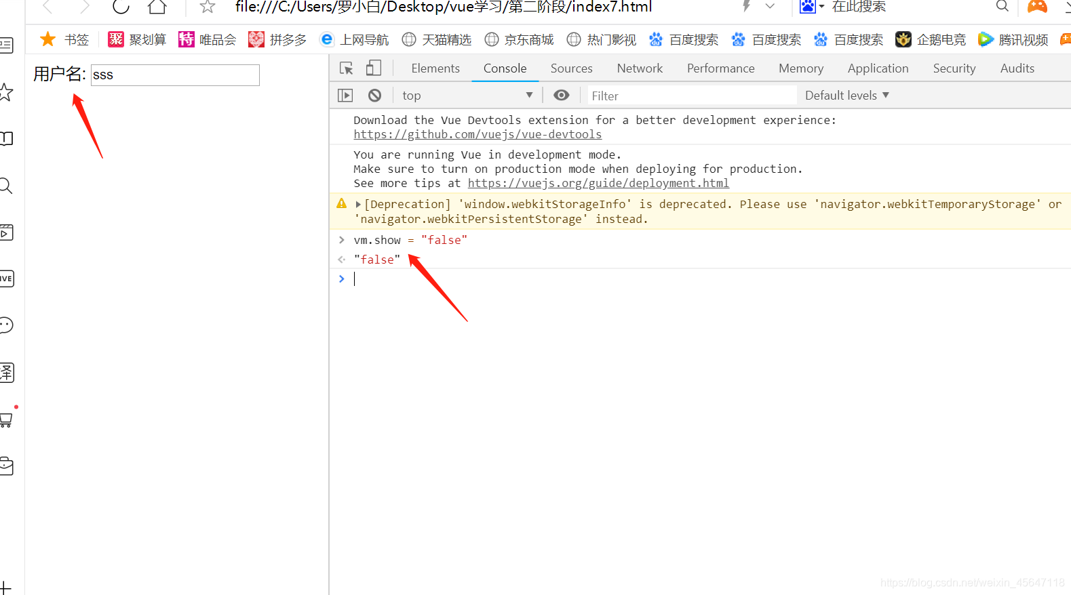Open the 天猫精选 bookmark
The image size is (1071, 595).
click(x=436, y=39)
